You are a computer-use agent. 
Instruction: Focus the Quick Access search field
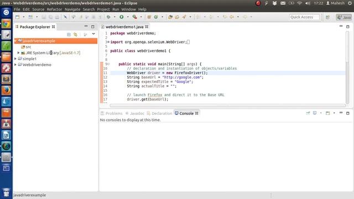coord(304,17)
